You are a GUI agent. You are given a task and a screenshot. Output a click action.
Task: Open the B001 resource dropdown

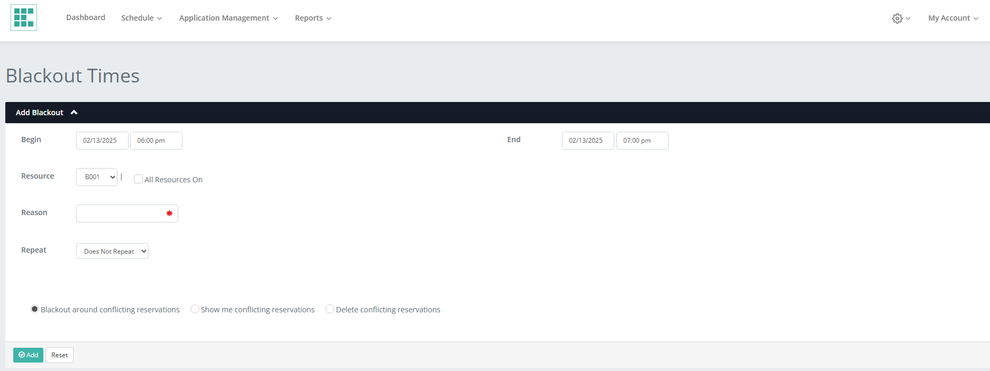tap(97, 177)
